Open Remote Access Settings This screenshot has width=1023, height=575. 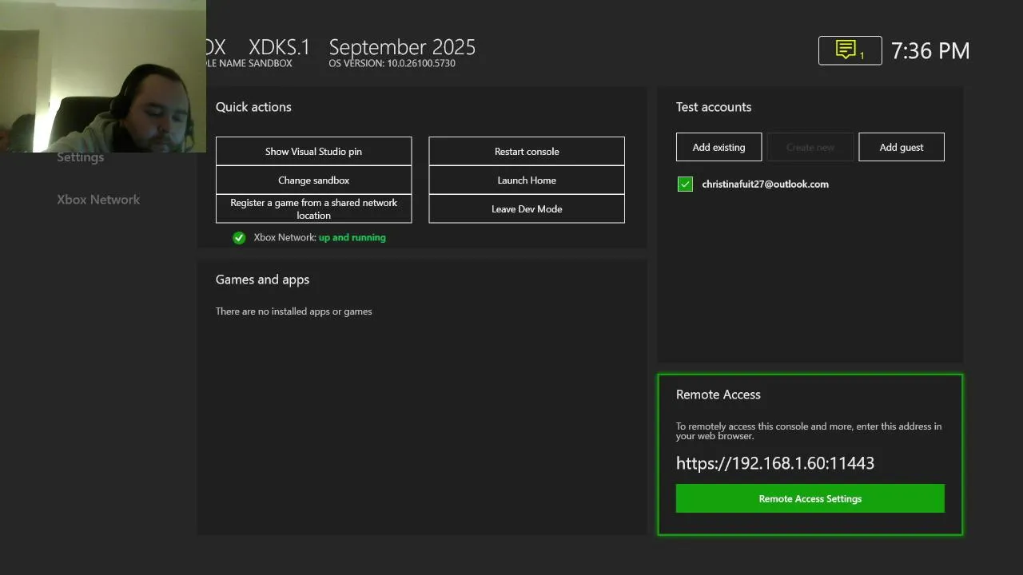[x=810, y=498]
